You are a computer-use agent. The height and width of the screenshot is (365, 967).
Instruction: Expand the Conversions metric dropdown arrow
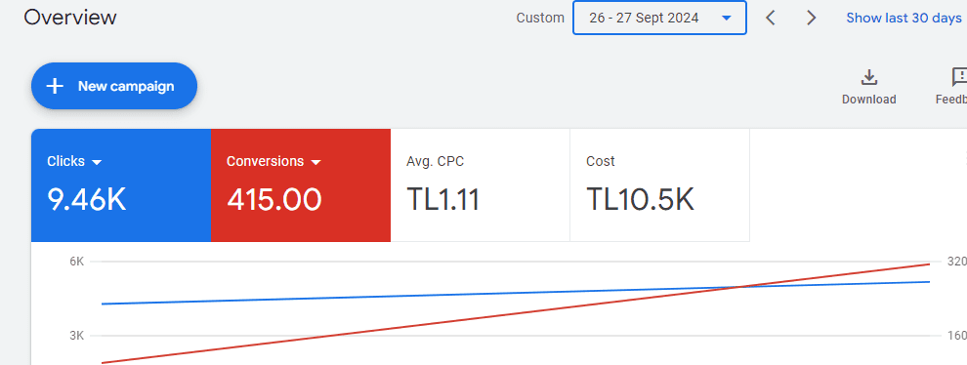pos(315,162)
